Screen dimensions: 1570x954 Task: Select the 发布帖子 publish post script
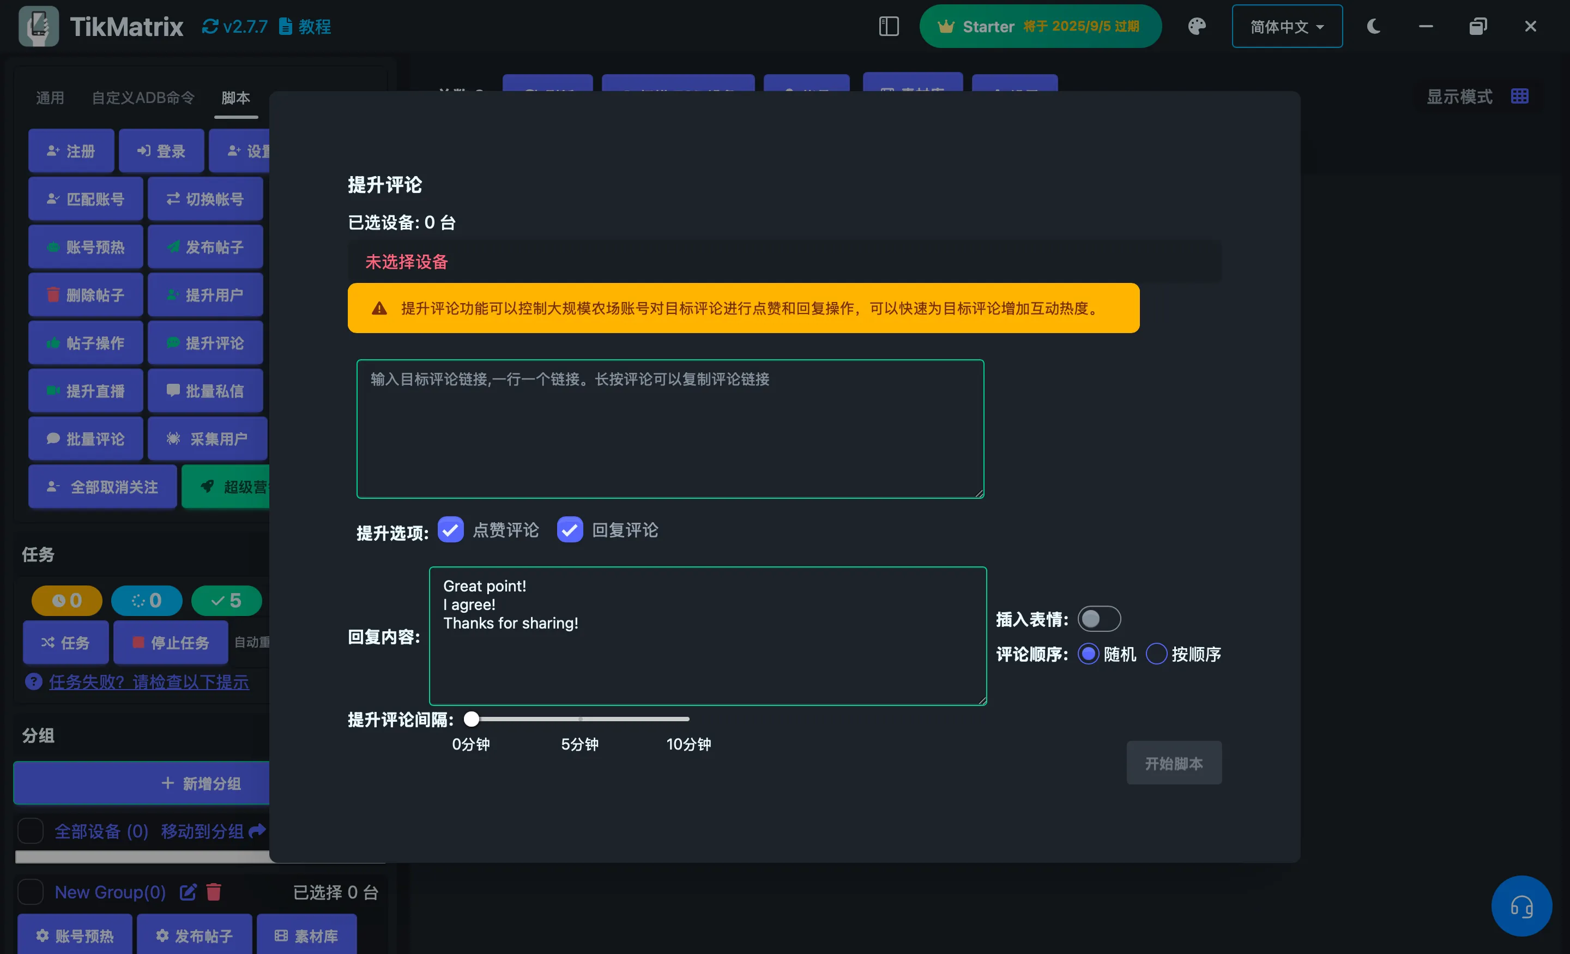point(205,246)
